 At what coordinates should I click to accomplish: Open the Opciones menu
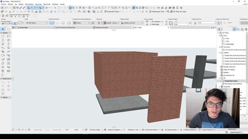coord(38,4)
